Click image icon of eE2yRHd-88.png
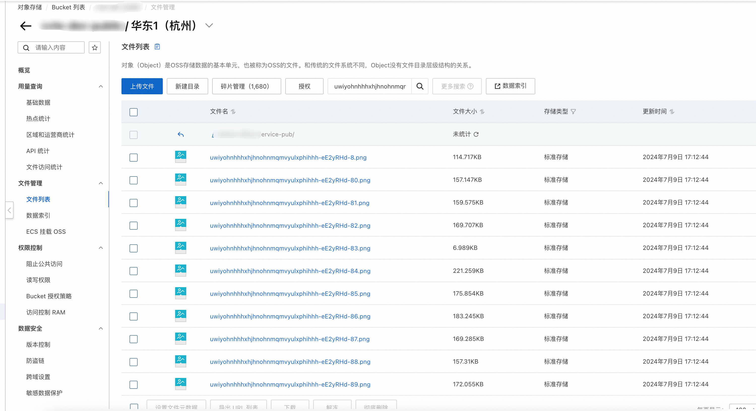 pos(180,361)
